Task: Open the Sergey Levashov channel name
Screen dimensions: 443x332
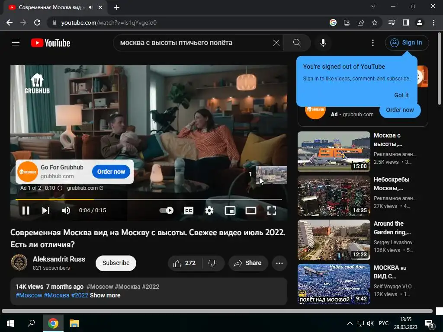Action: coord(393,243)
